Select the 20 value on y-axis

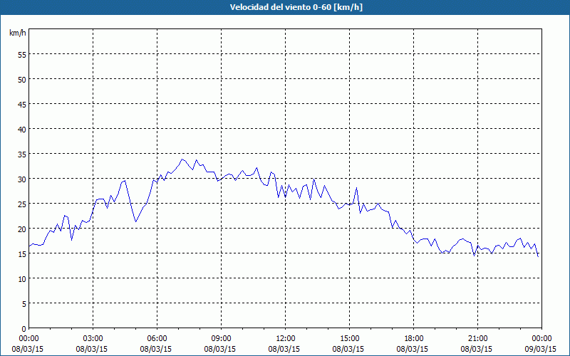tap(22, 229)
